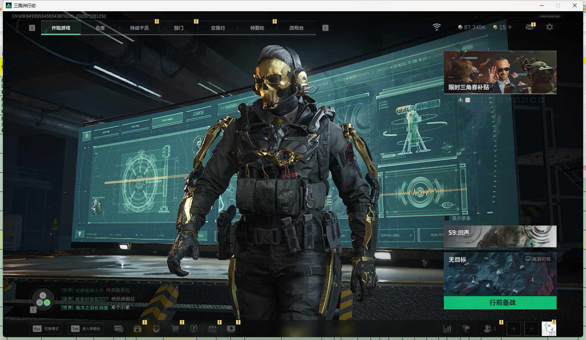Open the calendar events icon
Image resolution: width=586 pixels, height=340 pixels.
212,329
